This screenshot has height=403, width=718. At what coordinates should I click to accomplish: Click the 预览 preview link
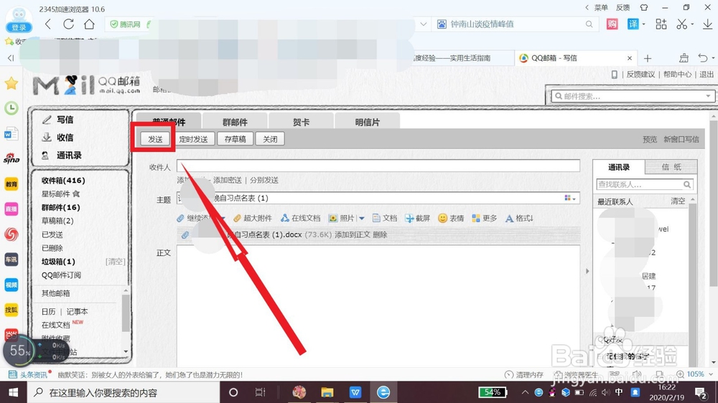tap(650, 140)
